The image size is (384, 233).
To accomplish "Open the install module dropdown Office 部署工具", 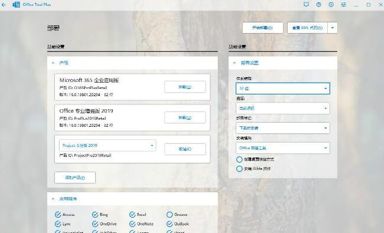I will click(x=283, y=148).
